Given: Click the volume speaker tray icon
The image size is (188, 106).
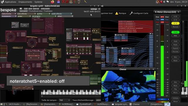Looking at the screenshot, I should [164, 2].
